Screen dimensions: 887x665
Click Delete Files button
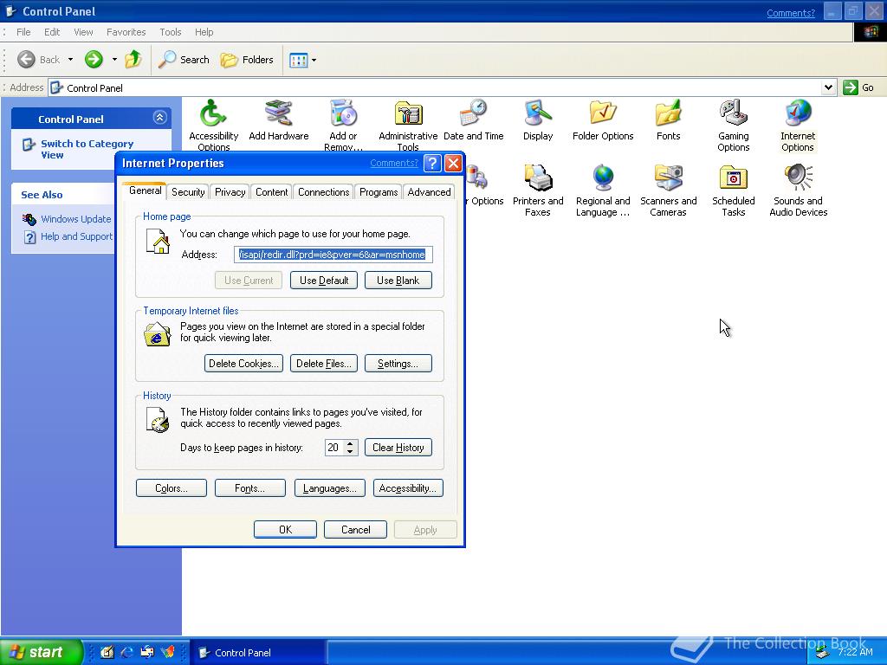pyautogui.click(x=324, y=364)
